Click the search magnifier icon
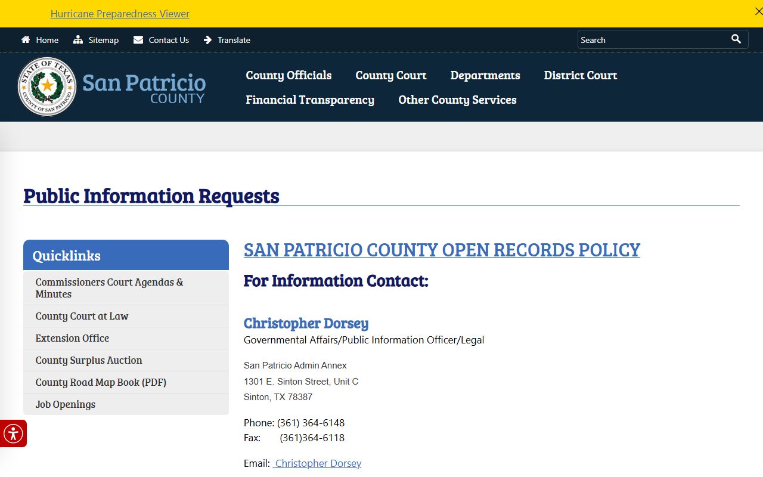 coord(736,39)
